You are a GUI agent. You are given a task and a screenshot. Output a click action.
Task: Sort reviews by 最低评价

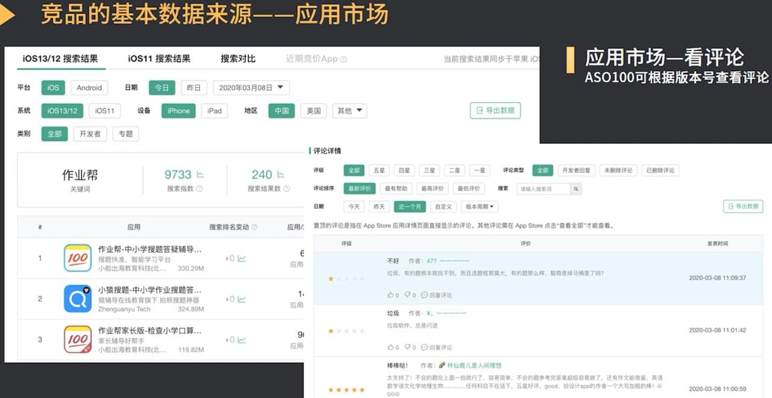(469, 188)
